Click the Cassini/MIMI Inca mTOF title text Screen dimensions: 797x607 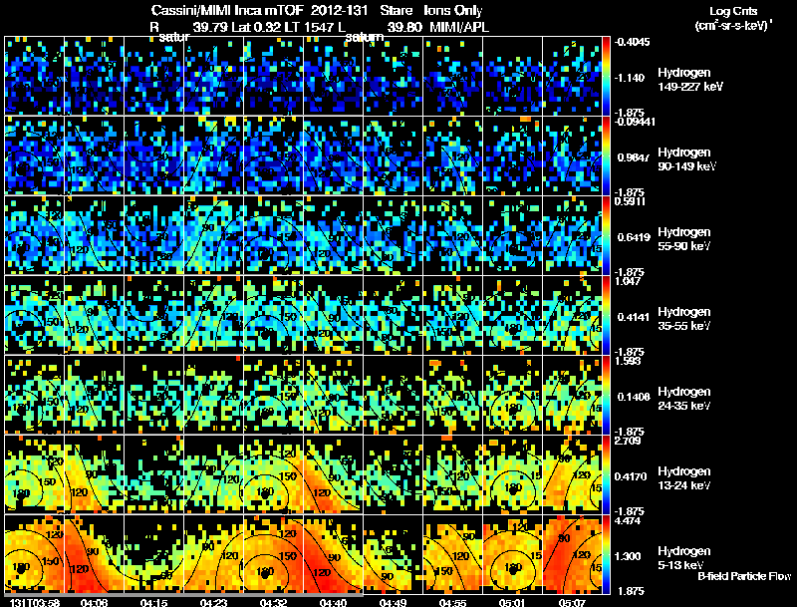(x=227, y=10)
